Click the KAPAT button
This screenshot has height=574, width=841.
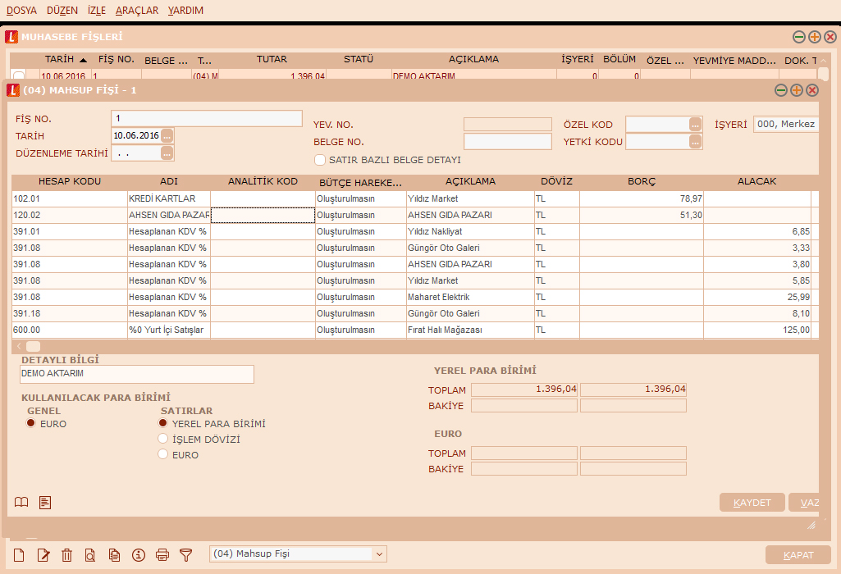[x=798, y=554]
